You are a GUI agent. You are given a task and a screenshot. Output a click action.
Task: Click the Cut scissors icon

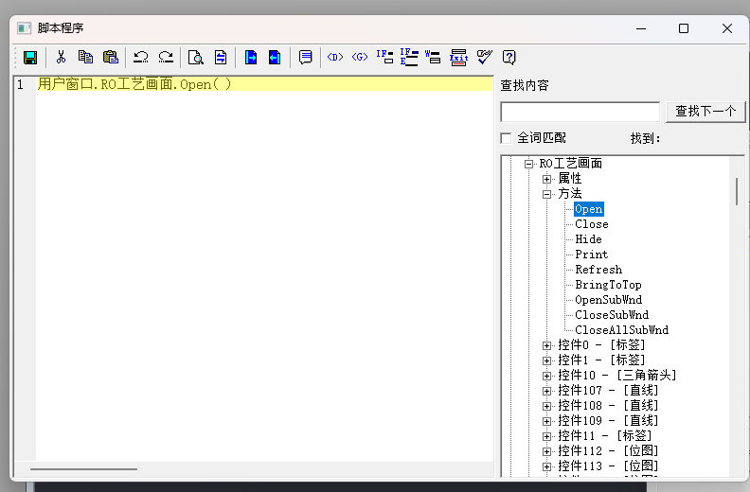point(61,57)
